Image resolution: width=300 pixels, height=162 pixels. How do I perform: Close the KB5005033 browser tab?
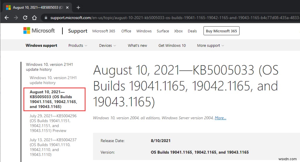[67, 7]
